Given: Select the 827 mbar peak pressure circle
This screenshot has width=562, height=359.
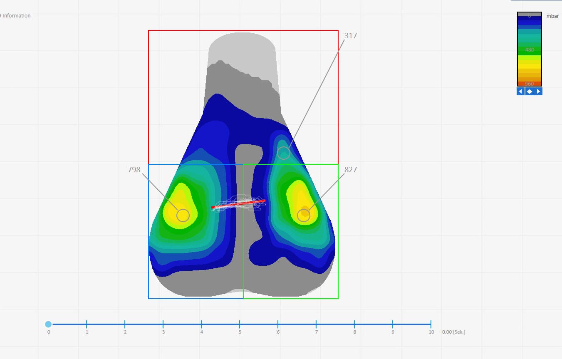Looking at the screenshot, I should (x=304, y=215).
